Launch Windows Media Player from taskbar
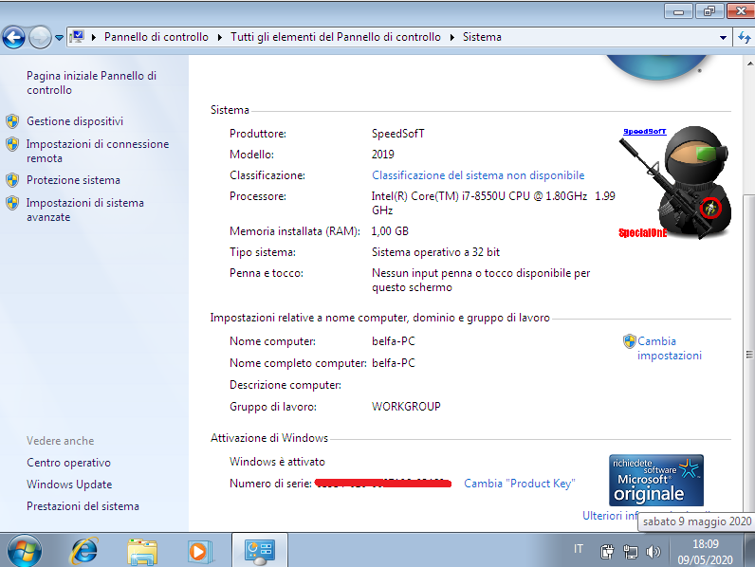Viewport: 755px width, 567px height. pyautogui.click(x=199, y=551)
